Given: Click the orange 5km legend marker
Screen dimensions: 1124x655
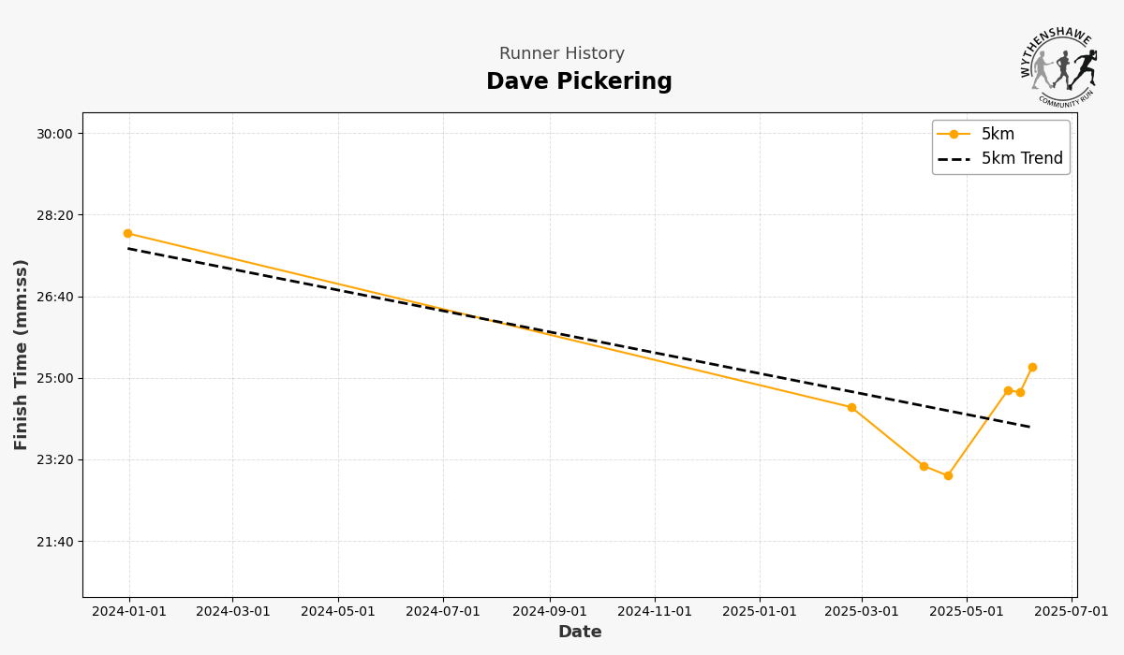Looking at the screenshot, I should coord(954,134).
